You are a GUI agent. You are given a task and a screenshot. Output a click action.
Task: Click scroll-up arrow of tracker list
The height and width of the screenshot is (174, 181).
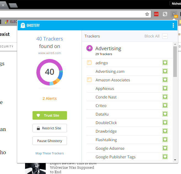pos(175,44)
